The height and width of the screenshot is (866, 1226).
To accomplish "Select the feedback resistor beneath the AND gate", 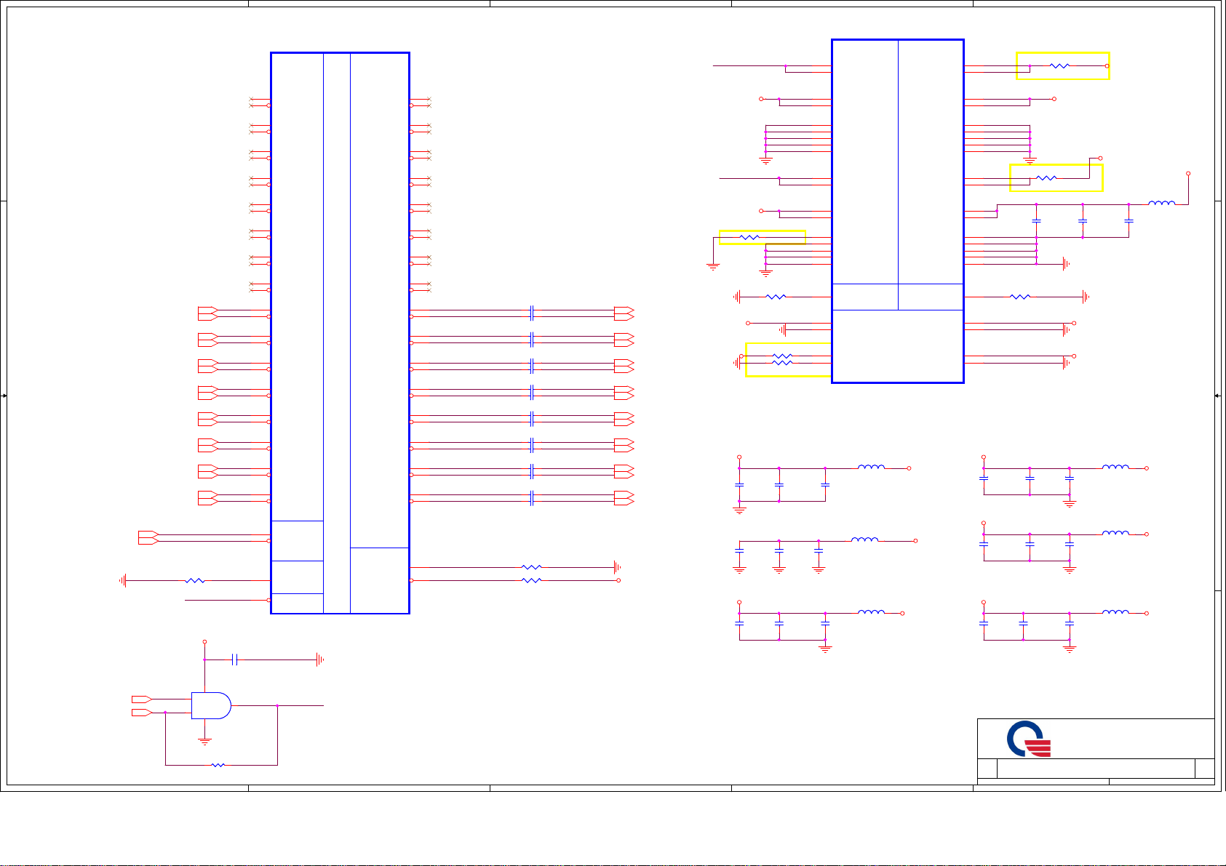I will [218, 765].
